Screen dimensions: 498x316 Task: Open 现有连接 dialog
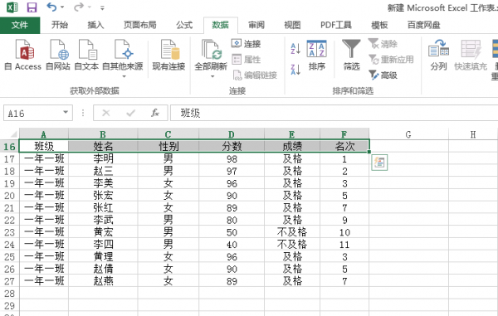click(168, 55)
